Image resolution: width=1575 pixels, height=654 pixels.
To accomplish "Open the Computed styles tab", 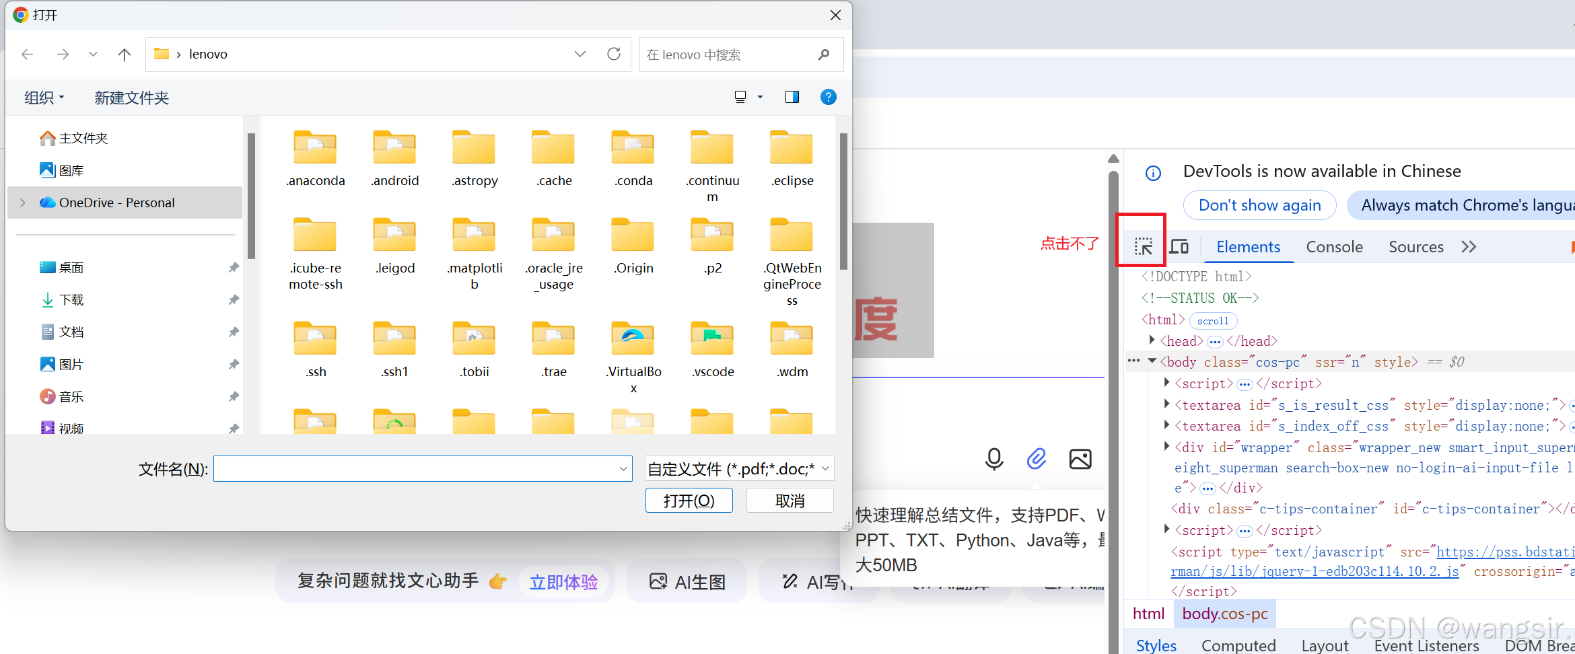I will tap(1238, 645).
